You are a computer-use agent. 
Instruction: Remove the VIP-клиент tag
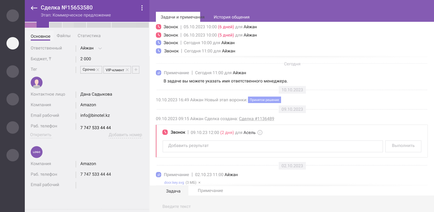click(x=127, y=70)
